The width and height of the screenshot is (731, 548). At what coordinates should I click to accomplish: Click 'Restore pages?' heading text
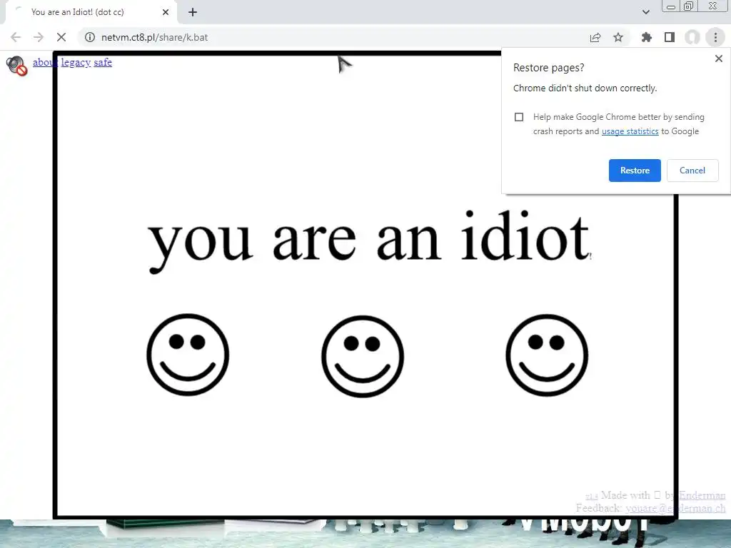coord(549,68)
